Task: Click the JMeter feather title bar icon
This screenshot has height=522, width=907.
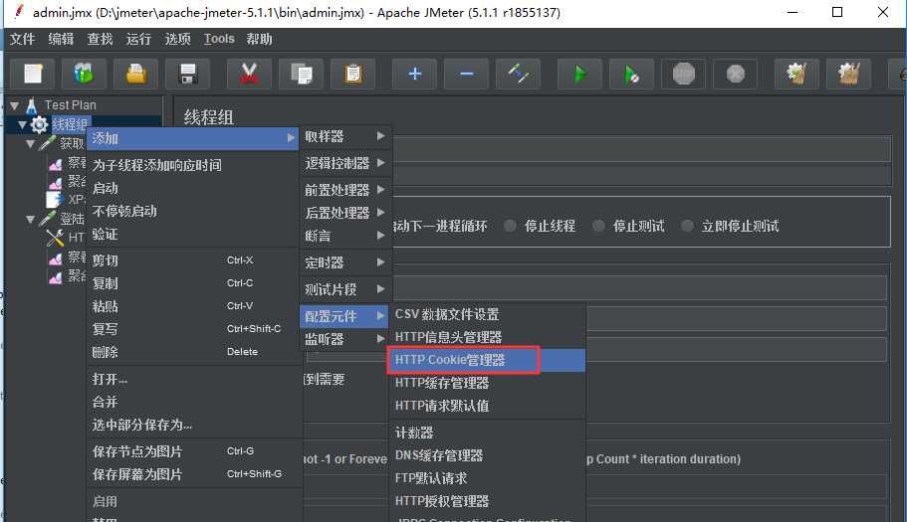Action: (x=19, y=12)
